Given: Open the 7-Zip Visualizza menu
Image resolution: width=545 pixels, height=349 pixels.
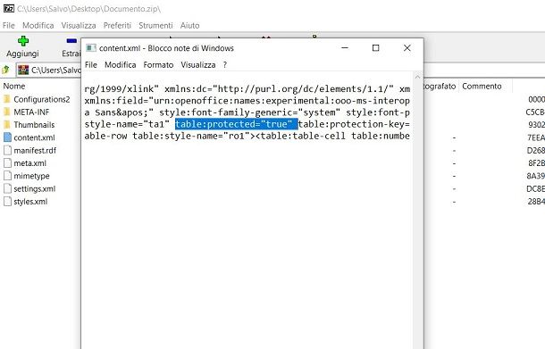Looking at the screenshot, I should coord(79,25).
